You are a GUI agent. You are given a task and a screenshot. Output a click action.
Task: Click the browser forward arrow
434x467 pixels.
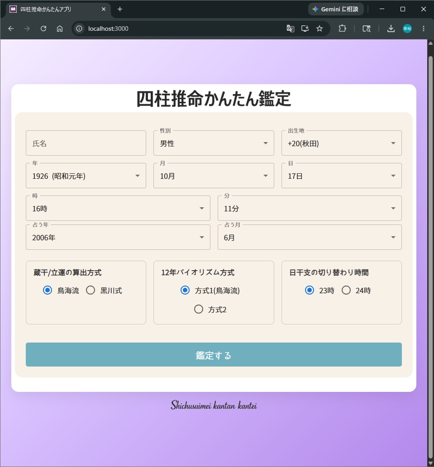pyautogui.click(x=27, y=29)
